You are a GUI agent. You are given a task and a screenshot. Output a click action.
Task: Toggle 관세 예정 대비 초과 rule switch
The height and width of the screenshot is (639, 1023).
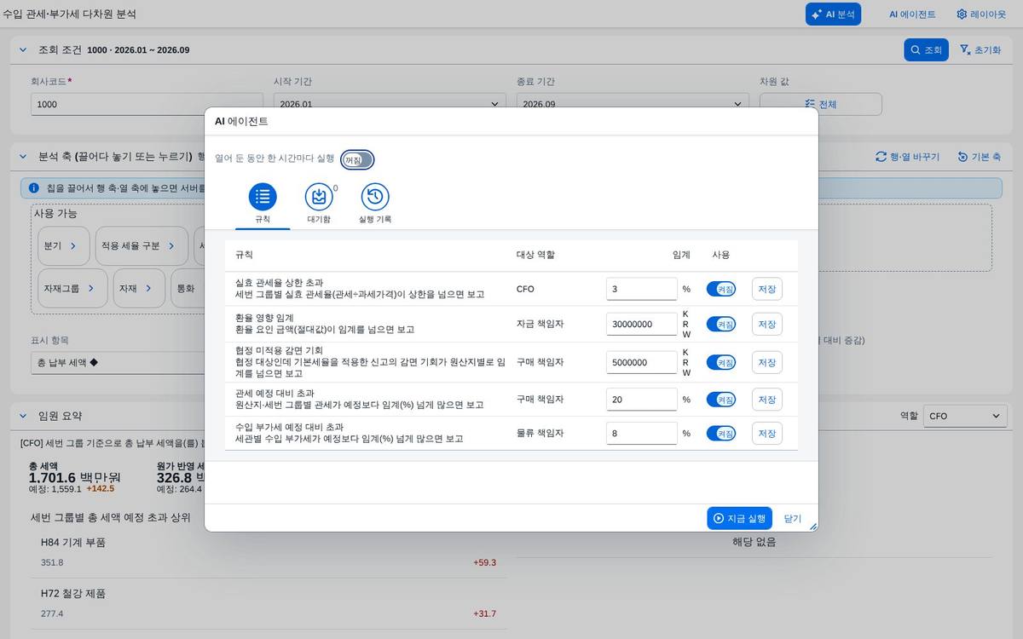tap(721, 399)
